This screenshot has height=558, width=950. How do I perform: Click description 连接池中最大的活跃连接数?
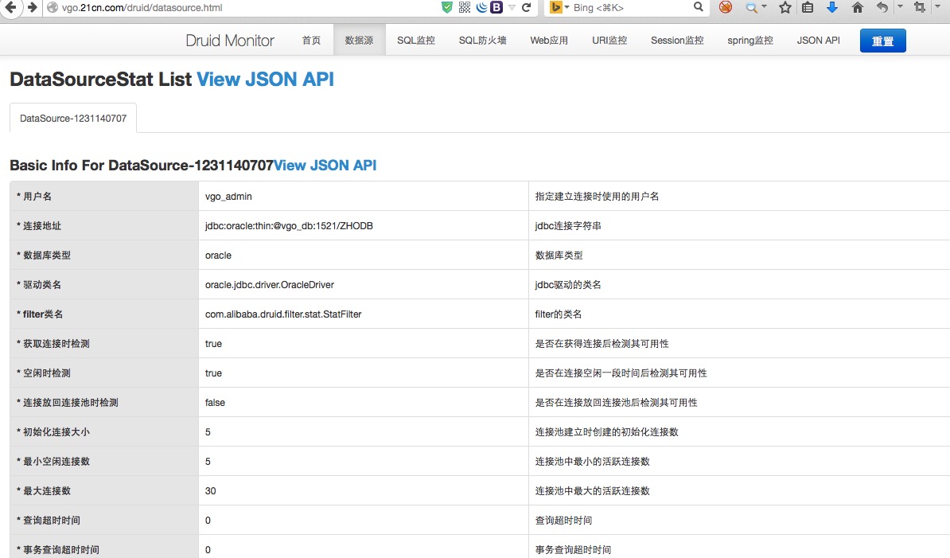[592, 491]
